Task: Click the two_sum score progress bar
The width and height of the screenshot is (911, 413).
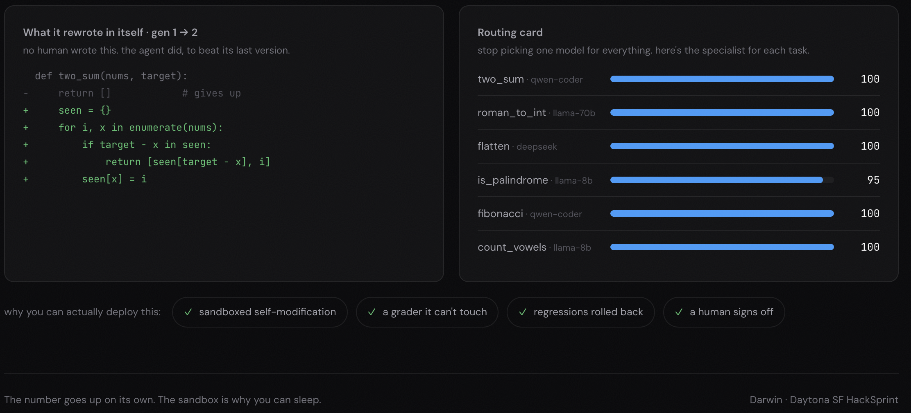Action: pos(722,79)
